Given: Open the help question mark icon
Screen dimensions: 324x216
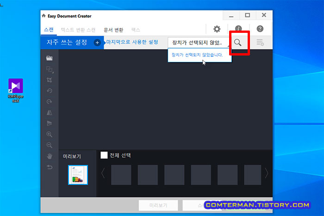Looking at the screenshot, I should coord(260,29).
